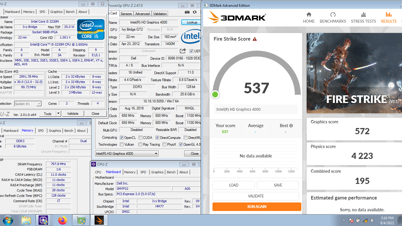Image resolution: width=402 pixels, height=226 pixels.
Task: Click the Graphics score value 572
Action: (362, 131)
